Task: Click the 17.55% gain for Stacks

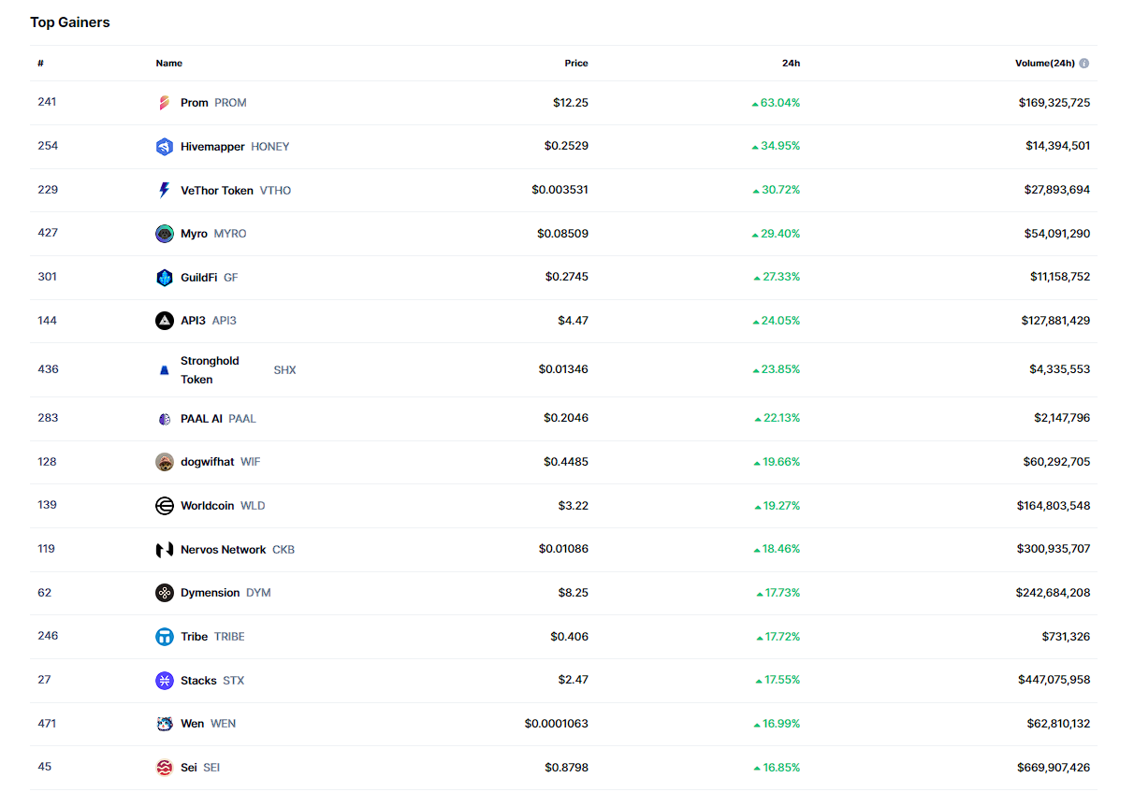Action: pos(778,680)
